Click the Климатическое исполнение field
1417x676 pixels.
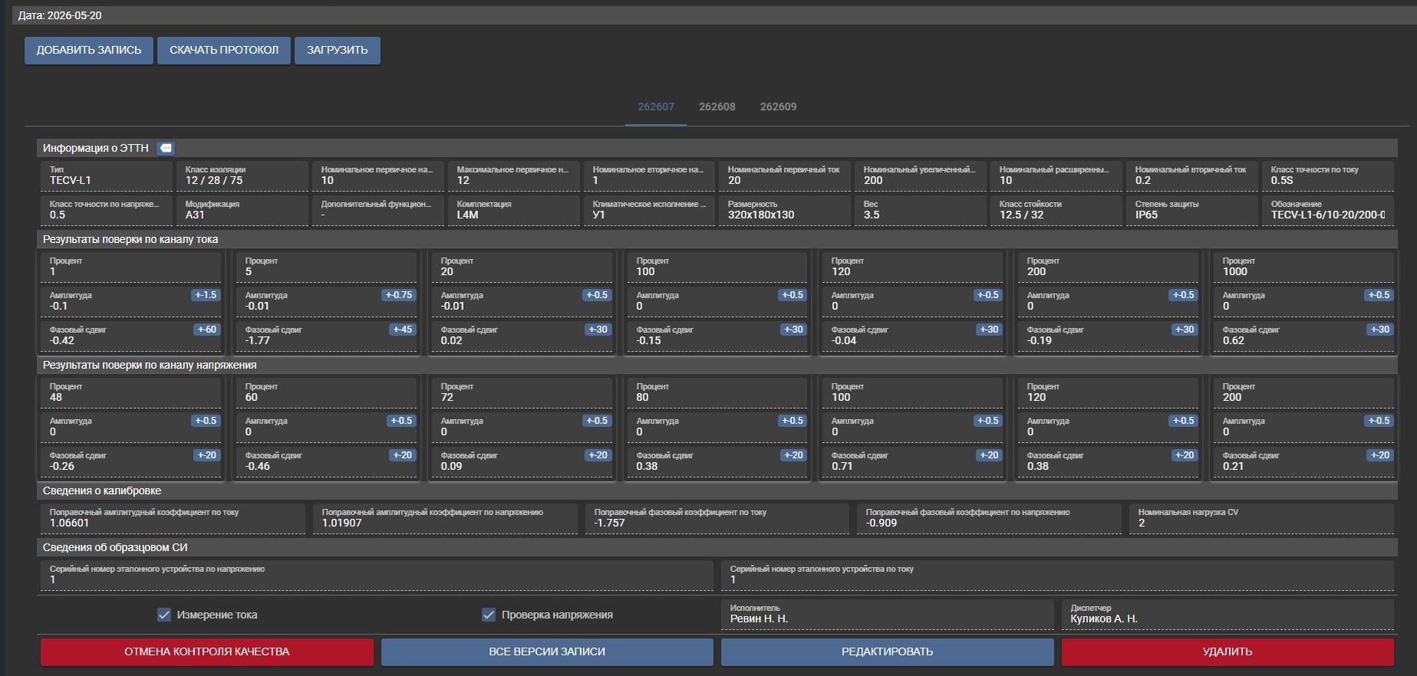point(650,211)
